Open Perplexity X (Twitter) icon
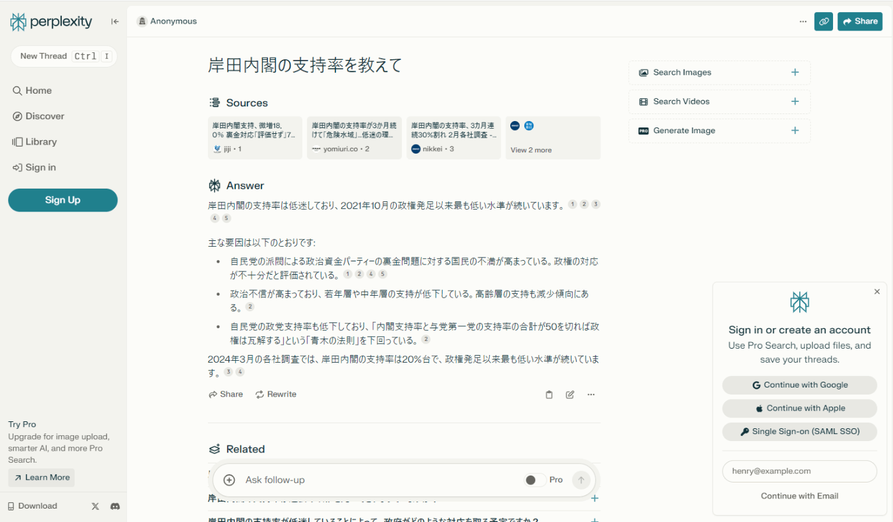This screenshot has height=522, width=893. 95,506
